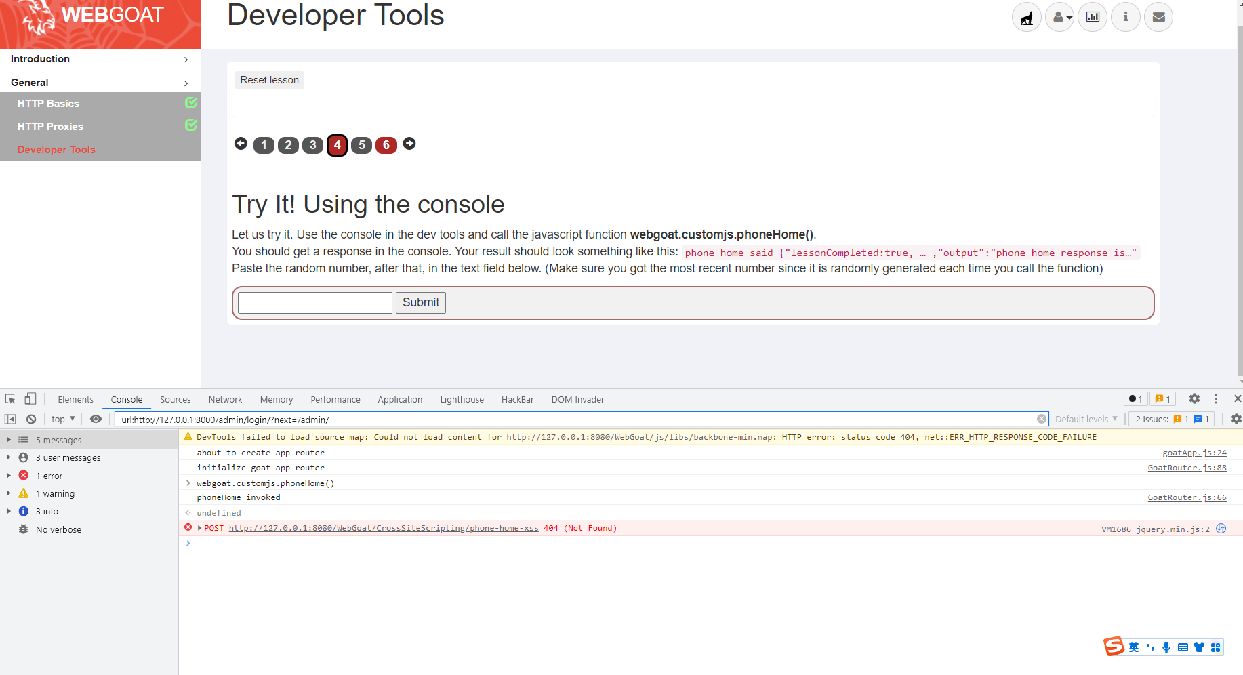Open the IME toolbox grid icon
Viewport: 1243px width, 675px height.
point(1216,647)
